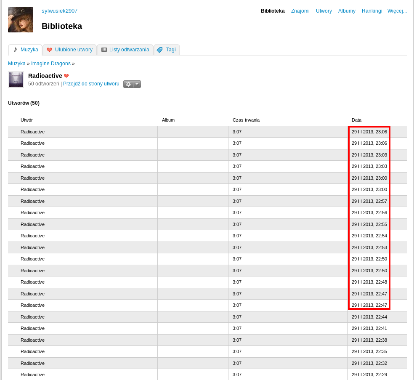The image size is (414, 380).
Task: Click the Data column header
Action: [x=356, y=120]
